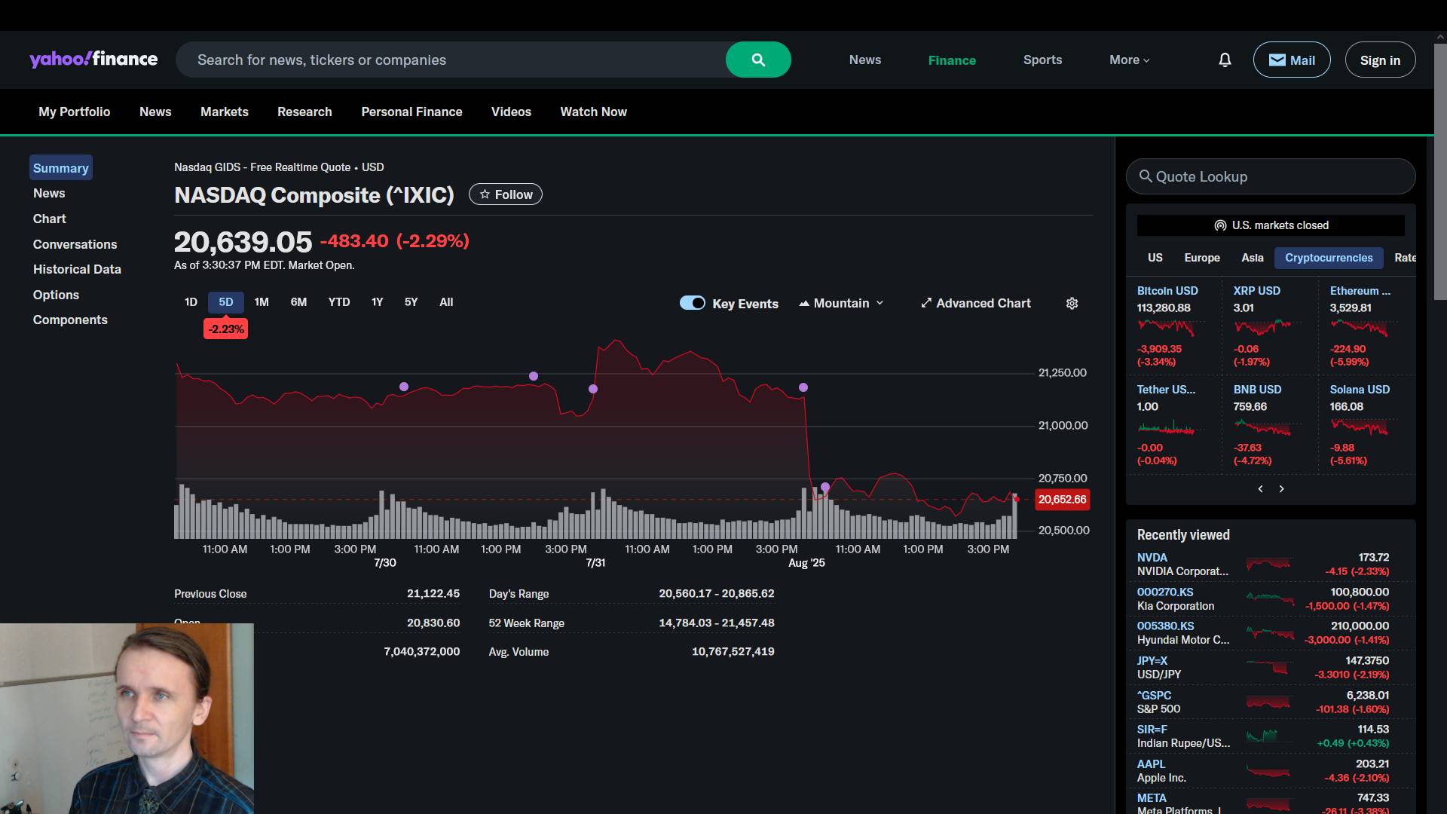Screen dimensions: 1447x814
Task: Open NVDA in recently viewed list
Action: tap(1152, 558)
